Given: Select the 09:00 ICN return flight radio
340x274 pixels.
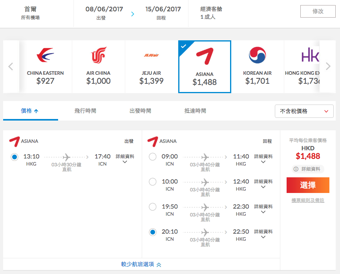Looking at the screenshot, I should 153,157.
